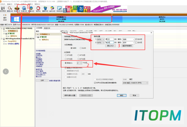
Task: Confirm with the OK (确定) button
Action: point(122,95)
